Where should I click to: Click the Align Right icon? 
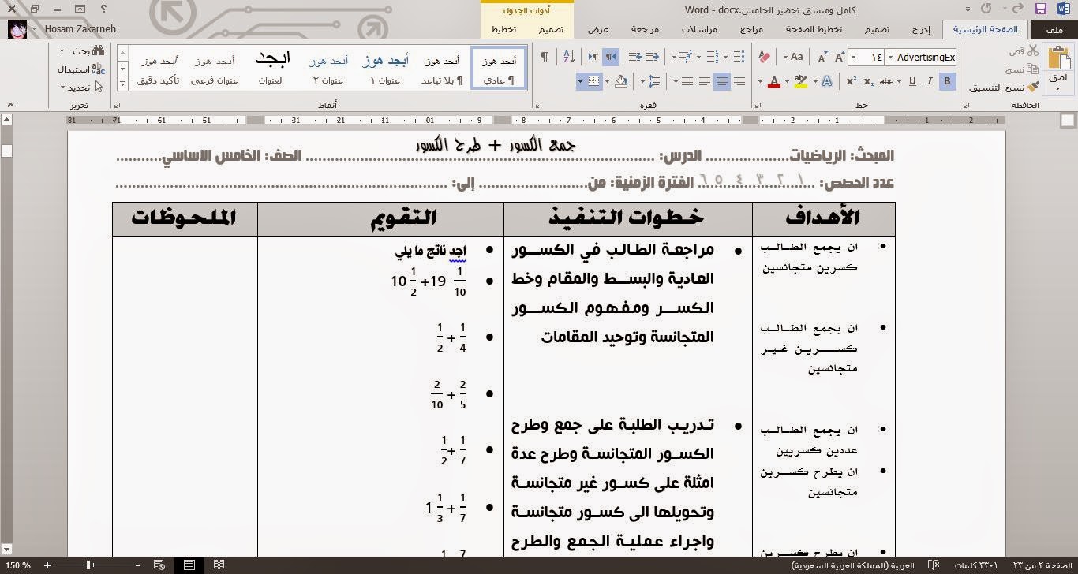(x=739, y=81)
